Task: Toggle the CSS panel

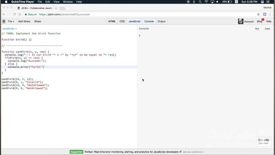Action: [122, 21]
